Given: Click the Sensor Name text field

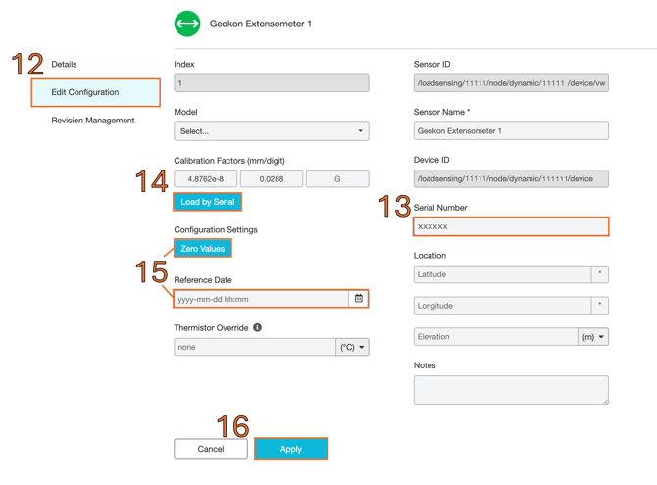Looking at the screenshot, I should pyautogui.click(x=511, y=130).
